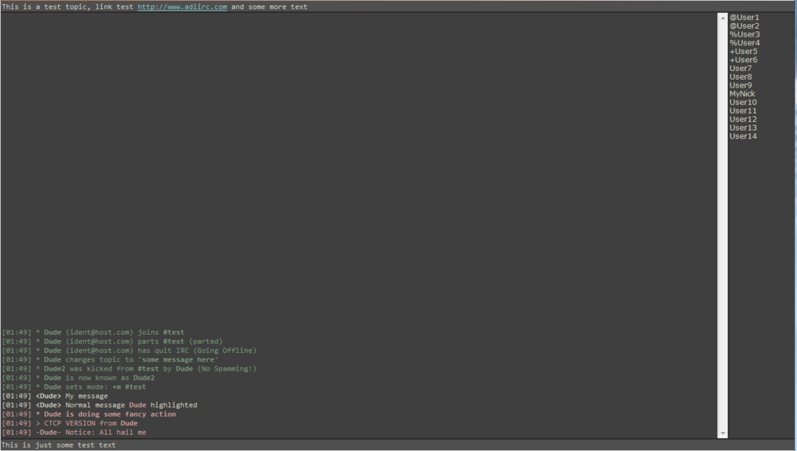Click 'Dude is doing some fancy action' line
The width and height of the screenshot is (797, 451).
point(89,414)
